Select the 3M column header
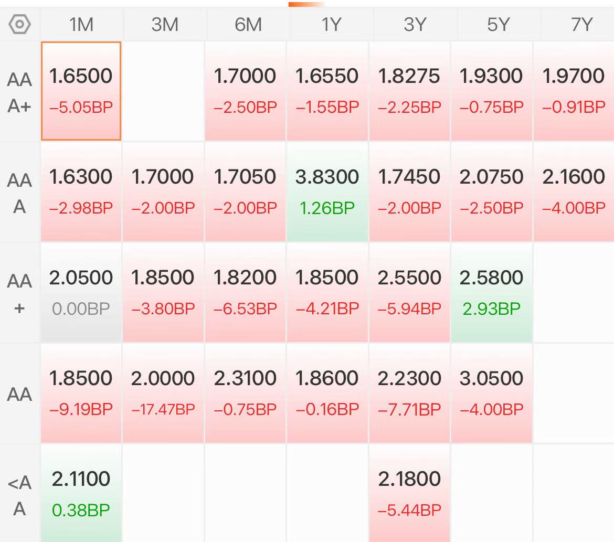 tap(165, 24)
